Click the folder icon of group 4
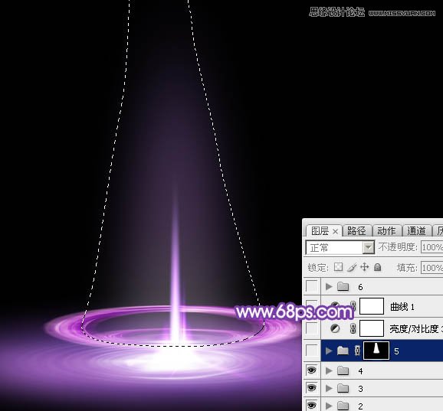 click(x=343, y=370)
